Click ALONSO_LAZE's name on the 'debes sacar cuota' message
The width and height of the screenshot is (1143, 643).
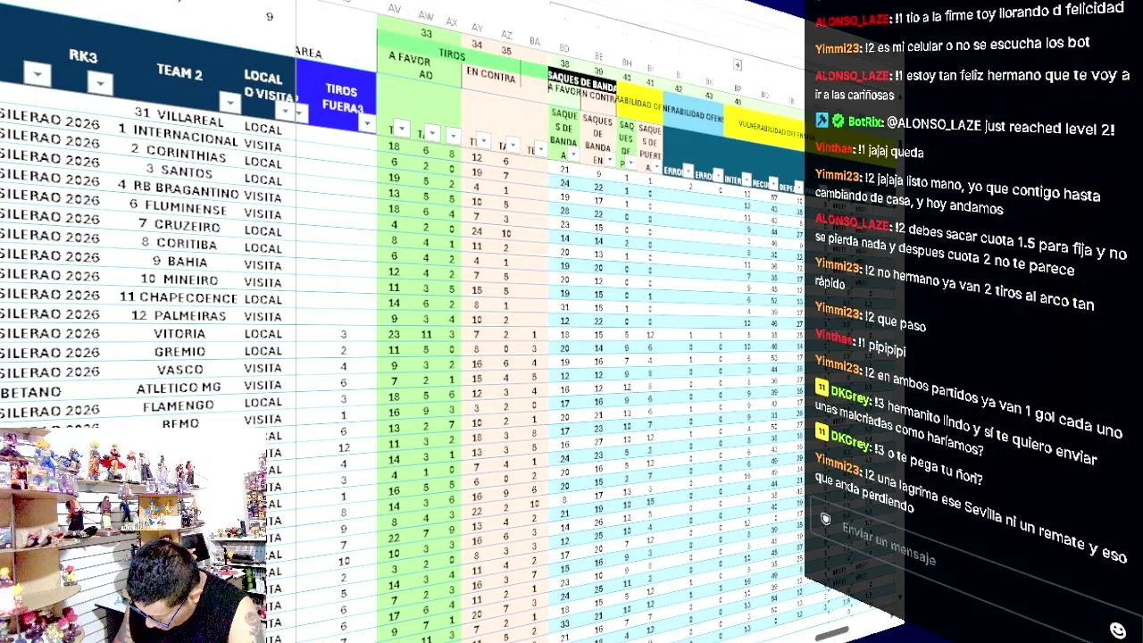tap(853, 222)
